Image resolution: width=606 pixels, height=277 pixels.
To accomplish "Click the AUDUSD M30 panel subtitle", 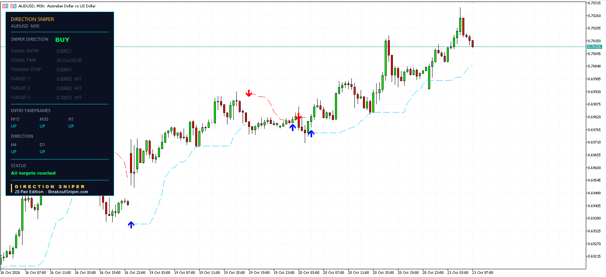I will [x=25, y=26].
